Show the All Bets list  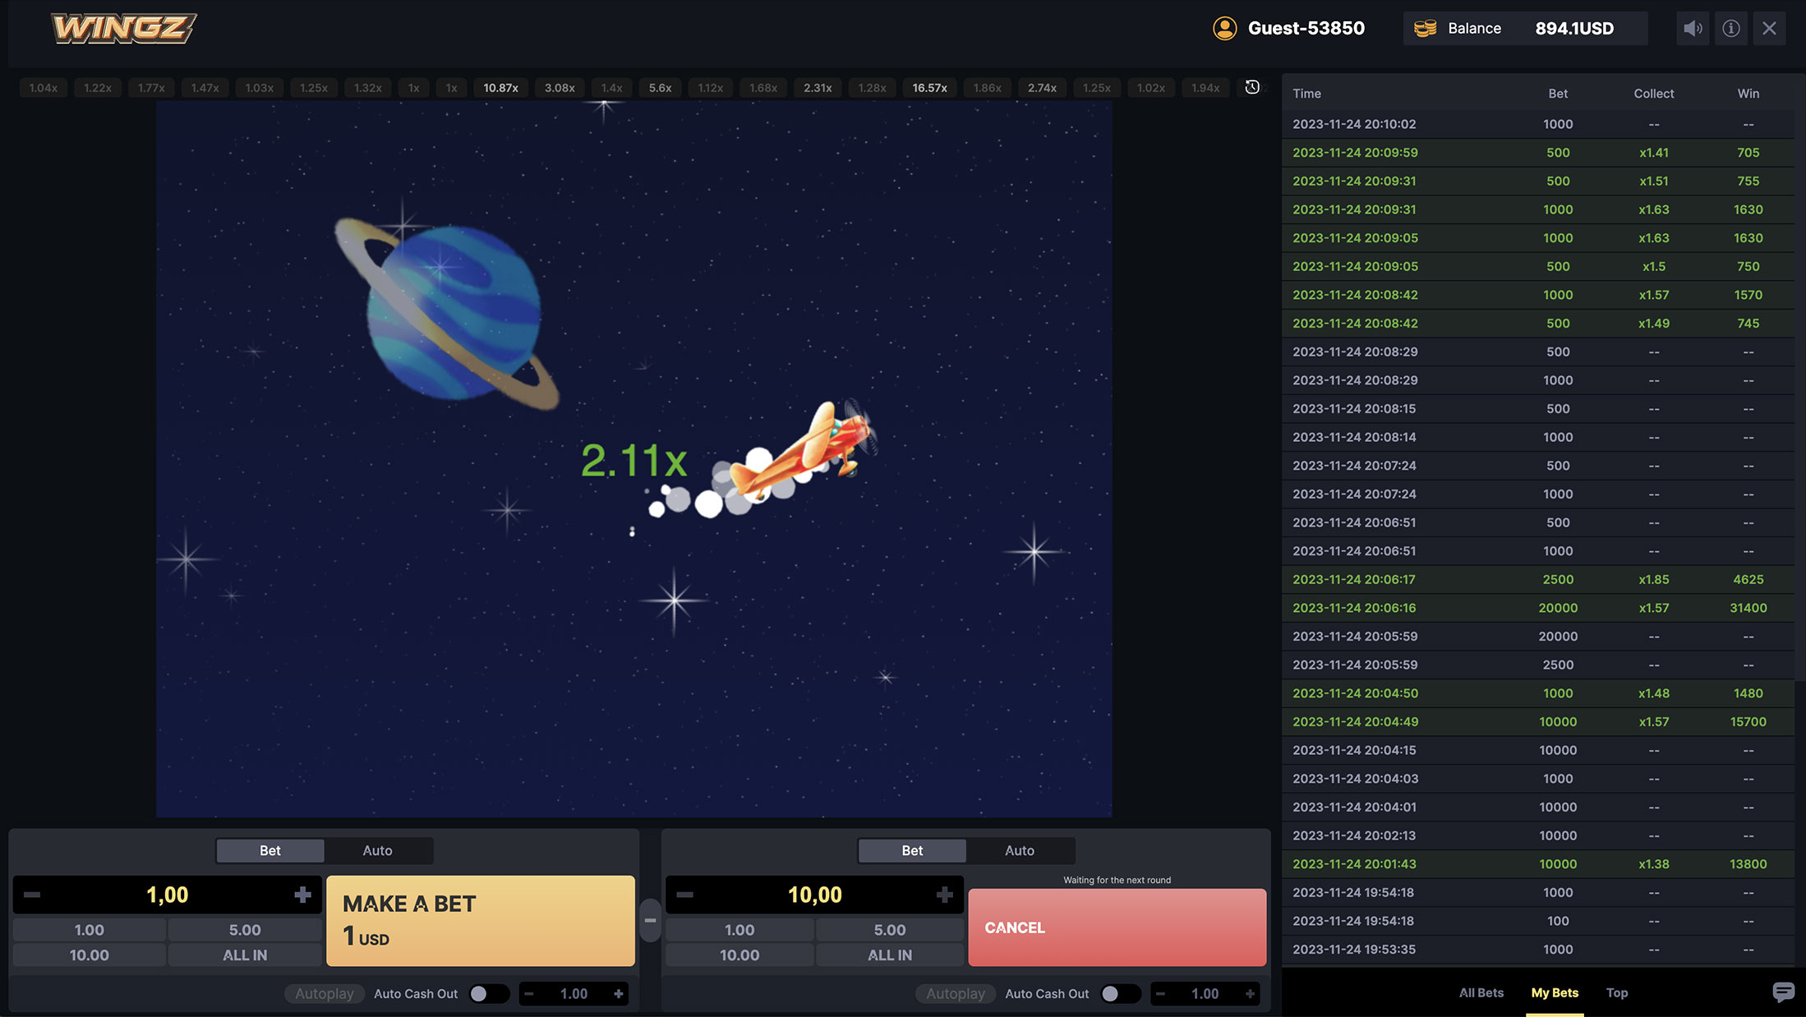click(1481, 992)
